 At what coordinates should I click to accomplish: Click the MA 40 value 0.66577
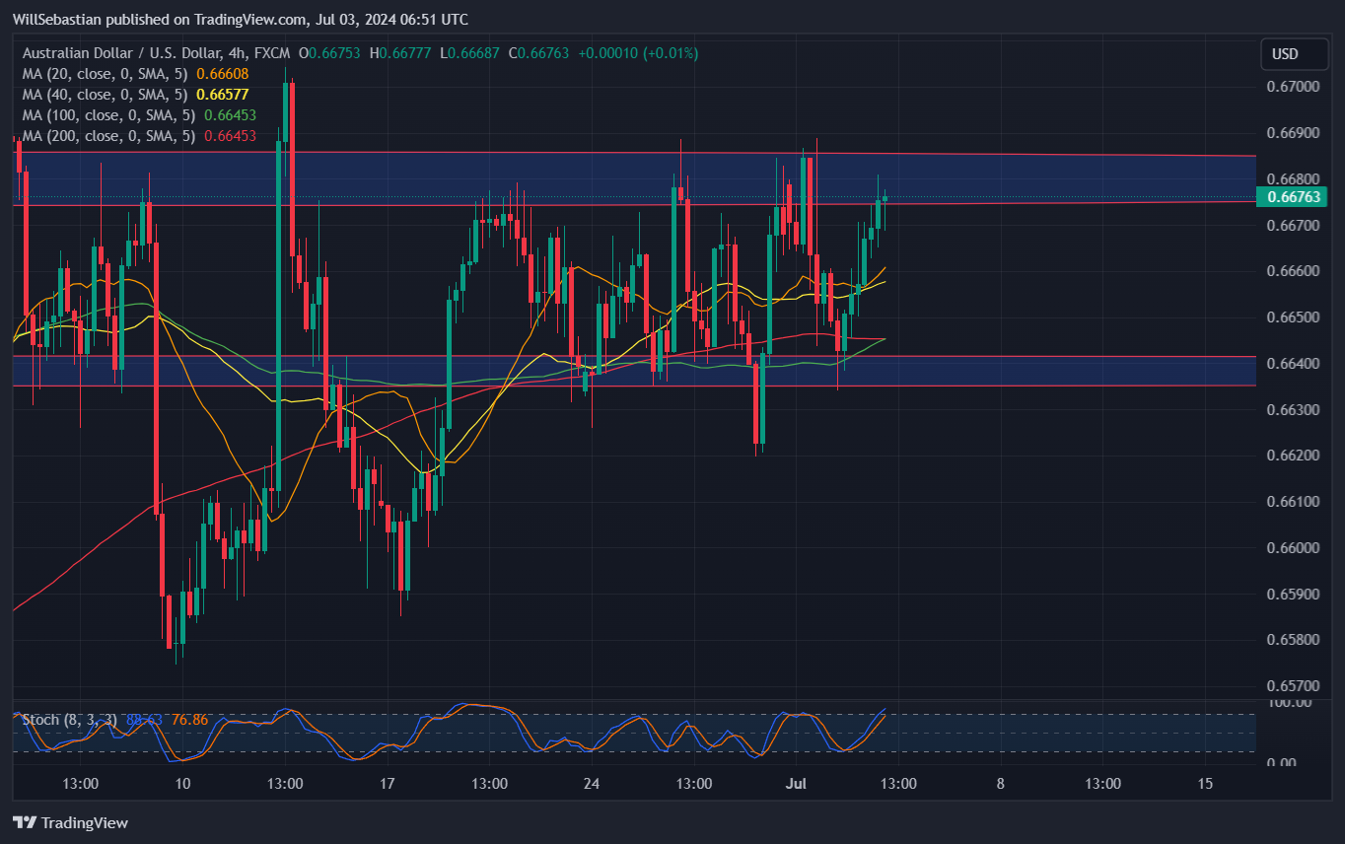click(222, 95)
